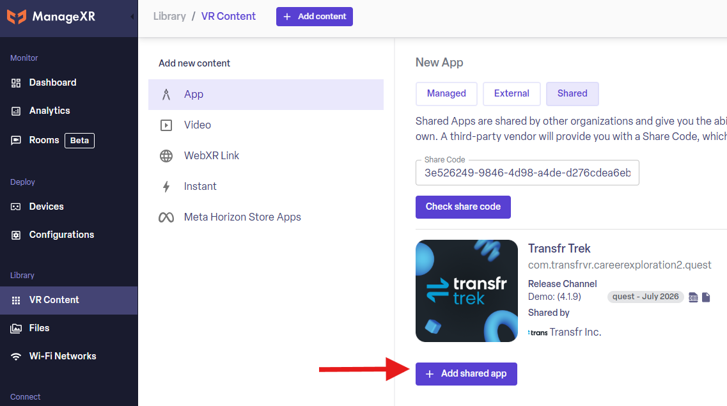Collapse the sidebar with the arrow
Viewport: 727px width, 406px height.
132,17
